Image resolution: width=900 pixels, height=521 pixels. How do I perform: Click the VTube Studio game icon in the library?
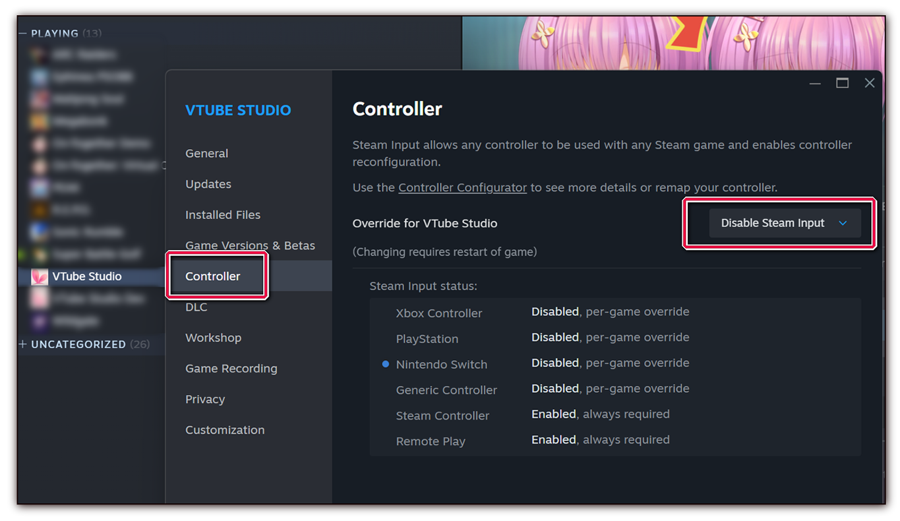coord(38,276)
